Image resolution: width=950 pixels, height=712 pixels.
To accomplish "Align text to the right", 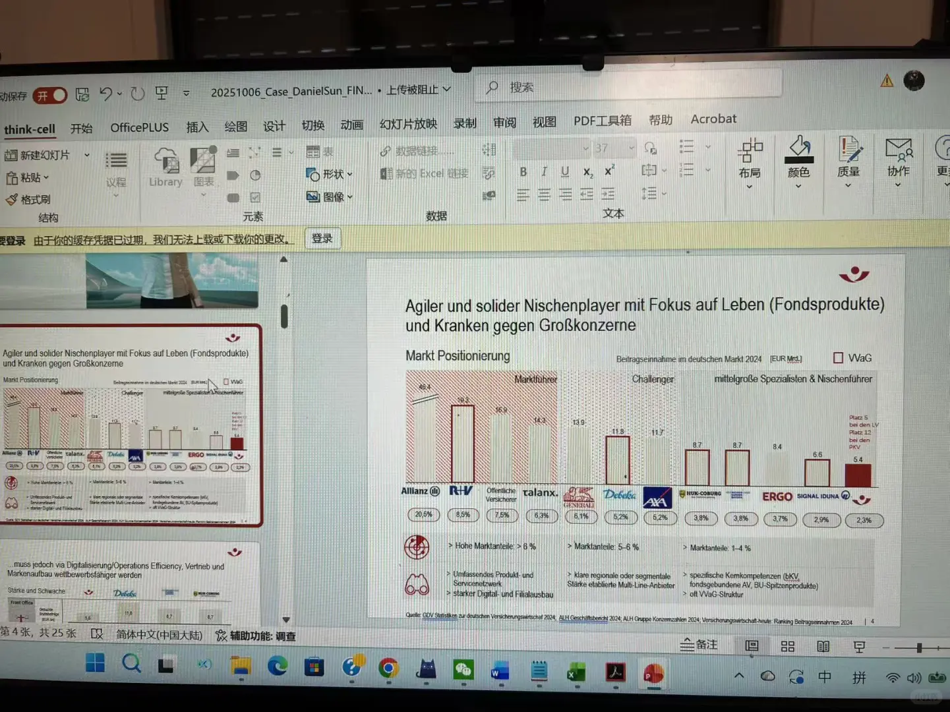I will click(565, 194).
